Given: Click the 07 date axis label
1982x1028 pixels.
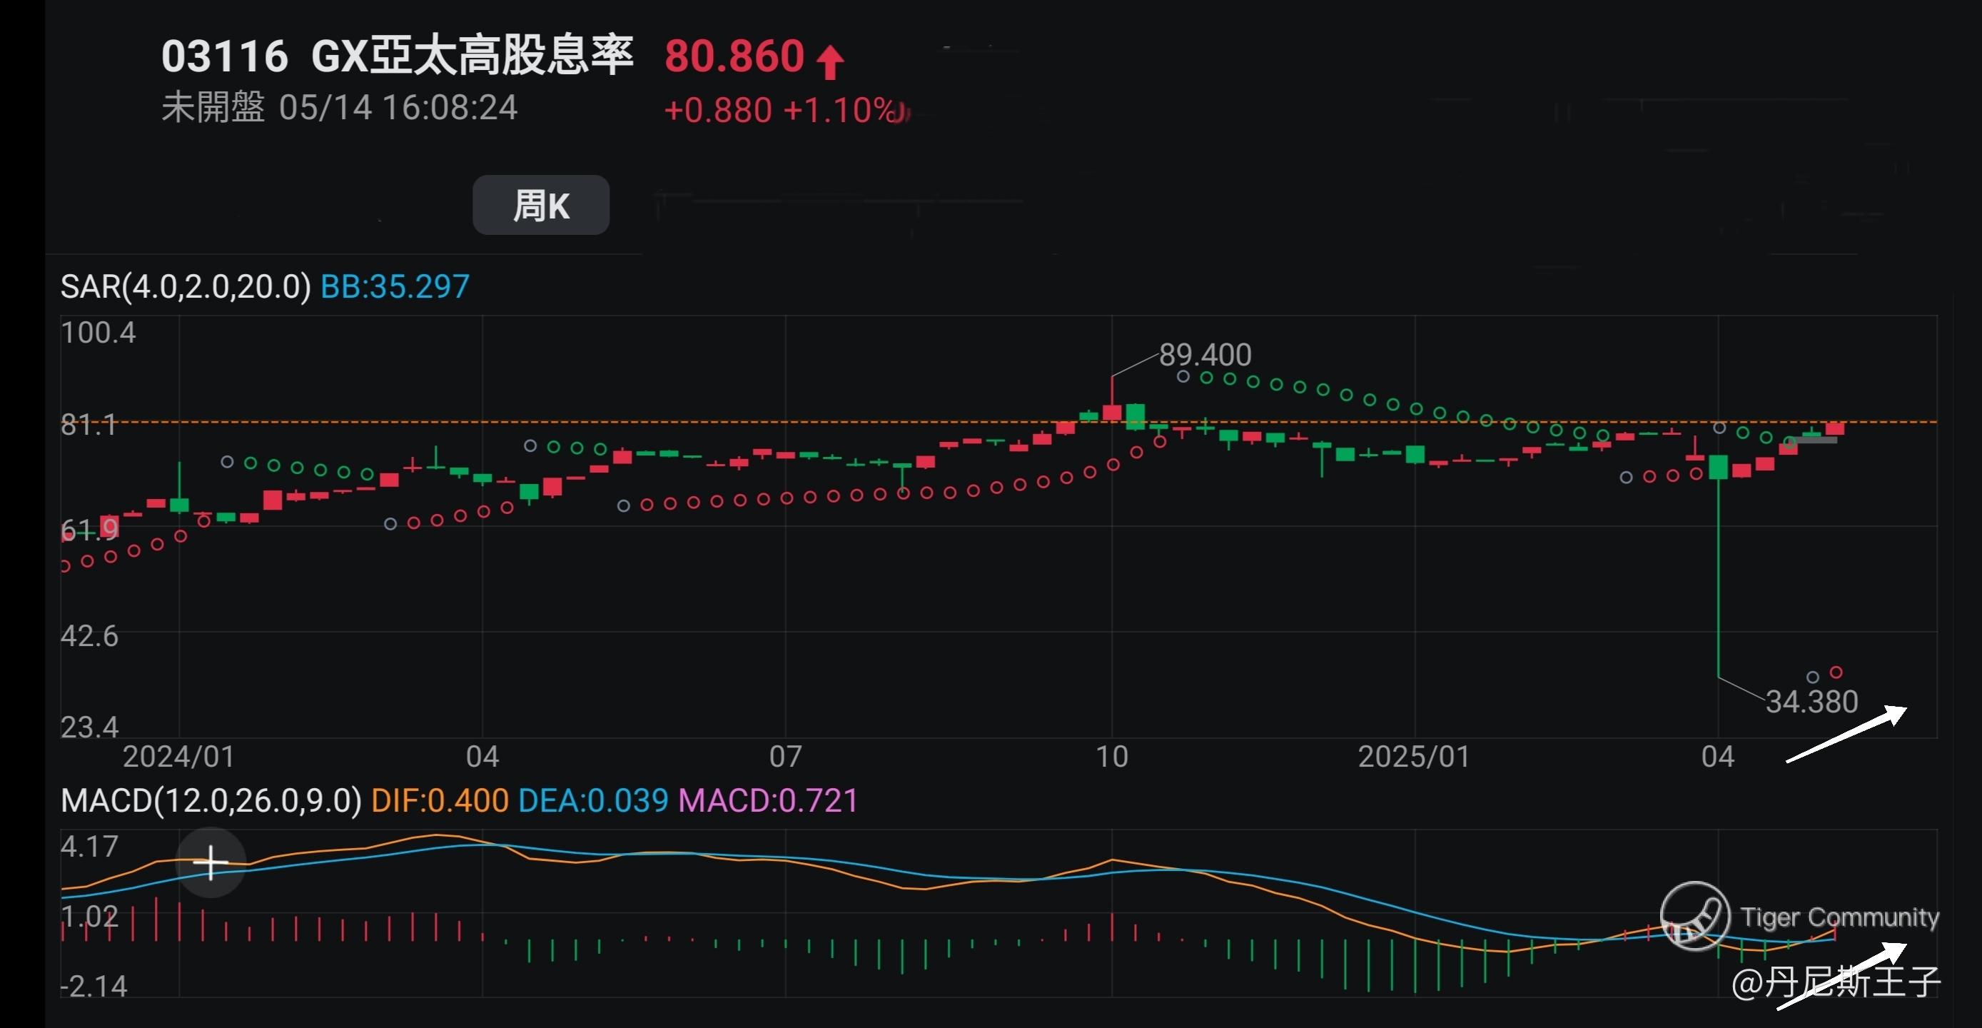Looking at the screenshot, I should tap(785, 757).
